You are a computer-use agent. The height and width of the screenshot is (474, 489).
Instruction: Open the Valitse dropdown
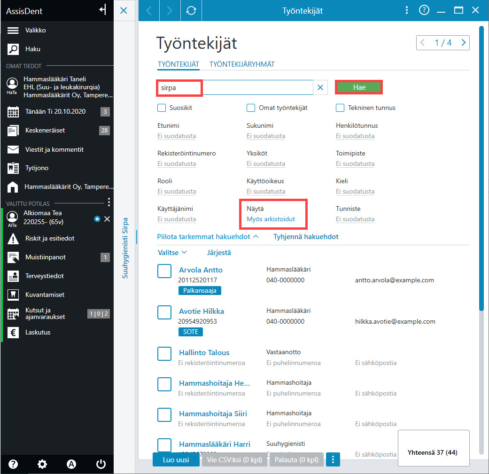[172, 253]
